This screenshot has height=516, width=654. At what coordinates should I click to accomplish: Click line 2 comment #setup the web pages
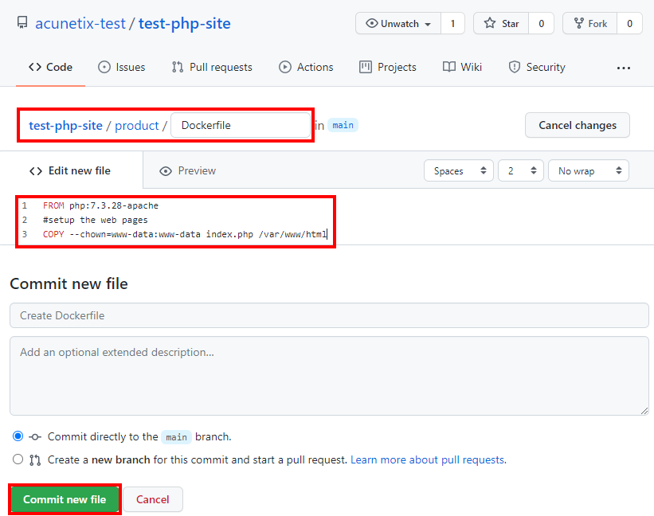tap(95, 220)
